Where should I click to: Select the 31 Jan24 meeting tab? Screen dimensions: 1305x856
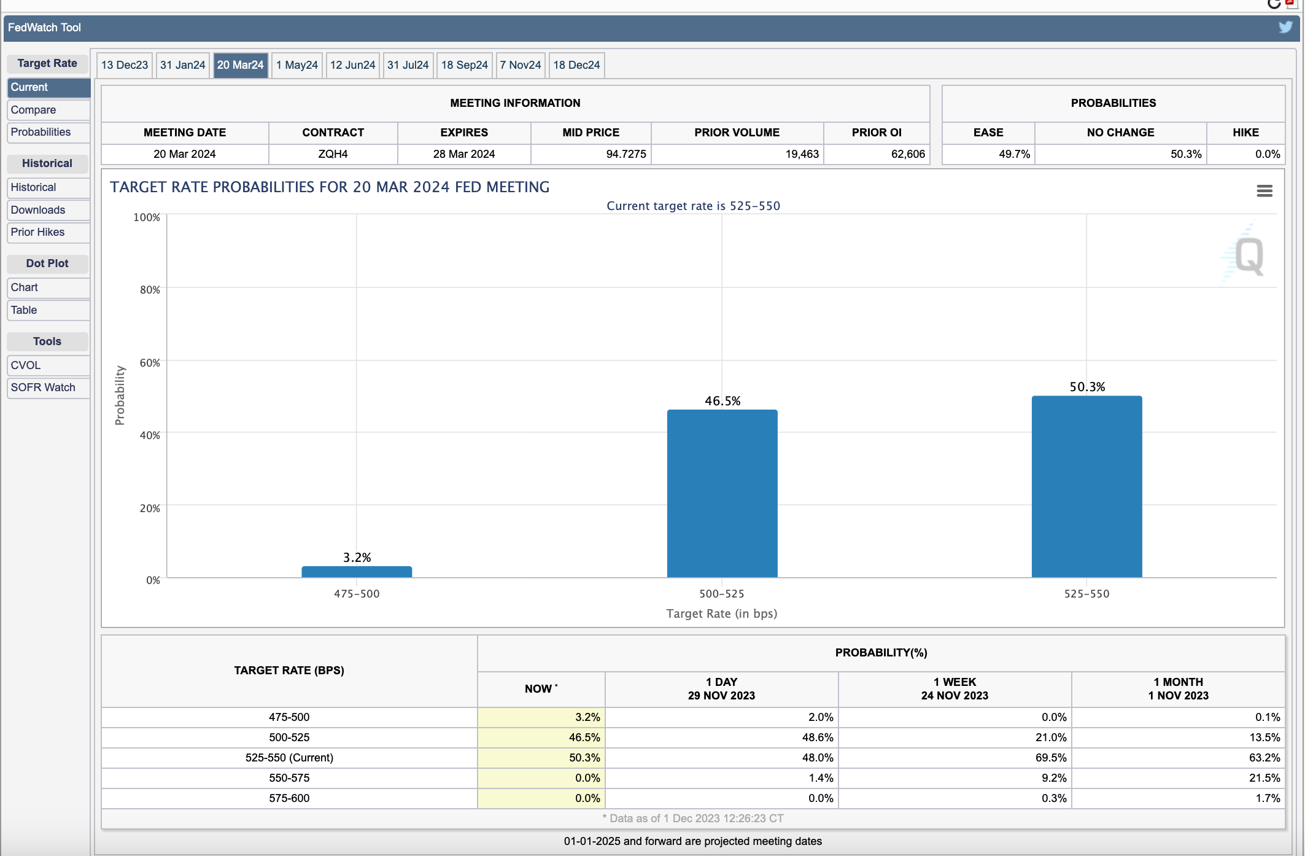click(x=182, y=65)
